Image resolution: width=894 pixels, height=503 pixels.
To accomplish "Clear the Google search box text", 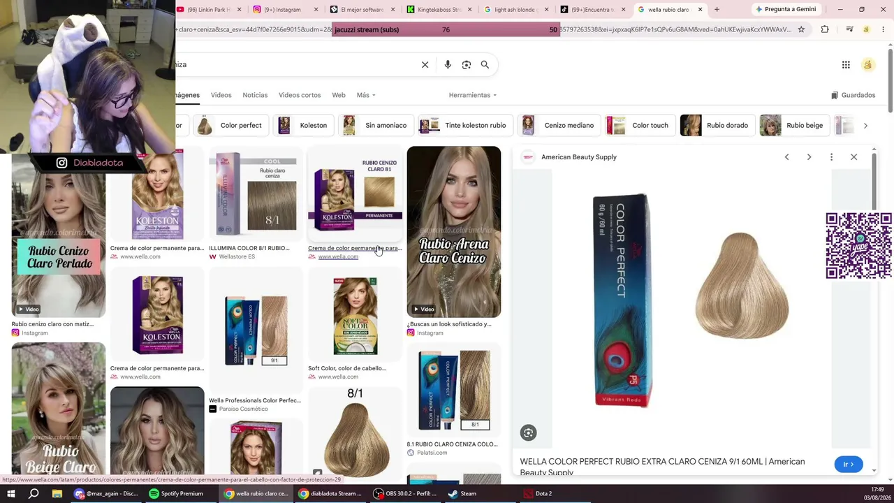I will (x=425, y=64).
